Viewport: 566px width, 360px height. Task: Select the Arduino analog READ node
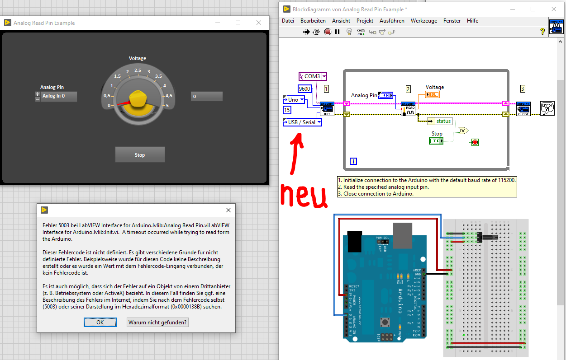408,109
